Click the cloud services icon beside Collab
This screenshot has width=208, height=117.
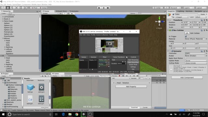tap(167, 8)
